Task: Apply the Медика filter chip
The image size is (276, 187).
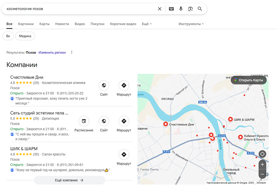Action: [25, 36]
